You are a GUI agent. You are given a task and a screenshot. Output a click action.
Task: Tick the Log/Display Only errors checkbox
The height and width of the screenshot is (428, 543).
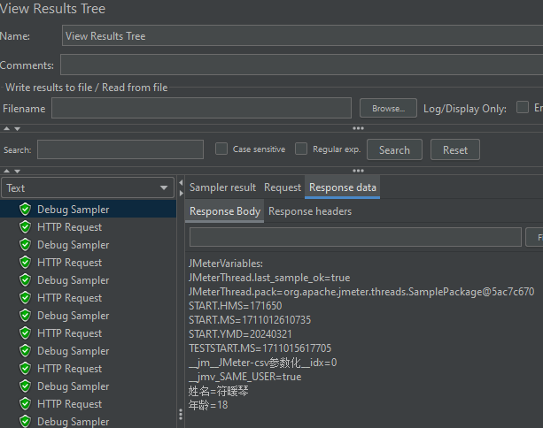523,108
